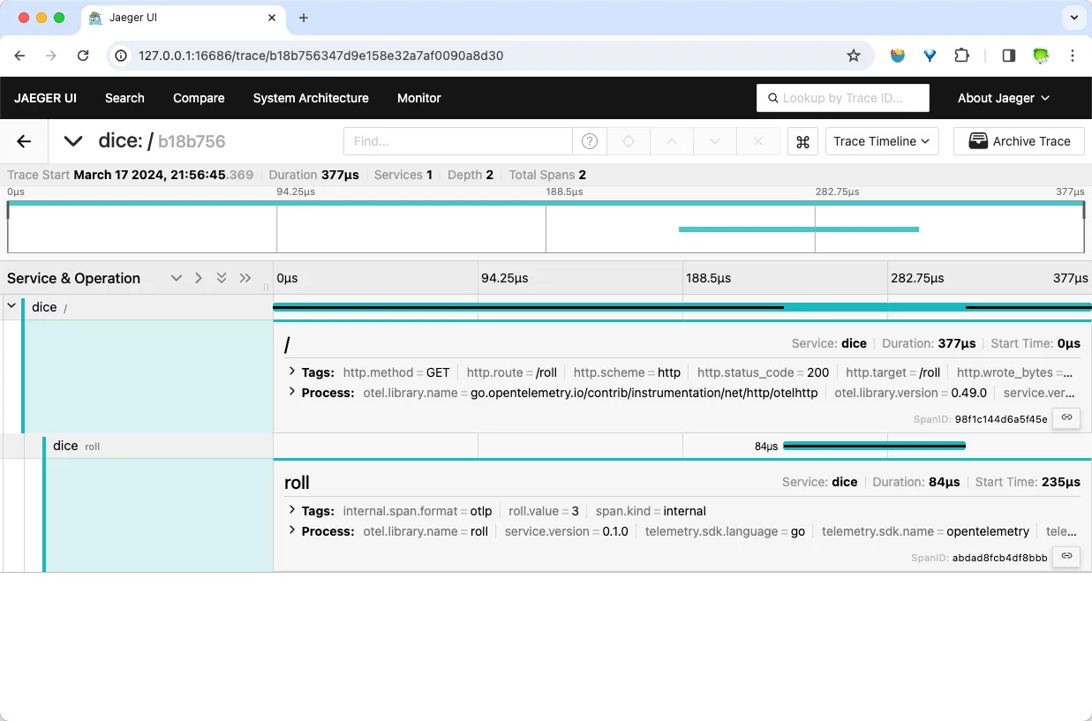Focus the Lookup by Trace ID field
This screenshot has width=1092, height=721.
pyautogui.click(x=842, y=98)
